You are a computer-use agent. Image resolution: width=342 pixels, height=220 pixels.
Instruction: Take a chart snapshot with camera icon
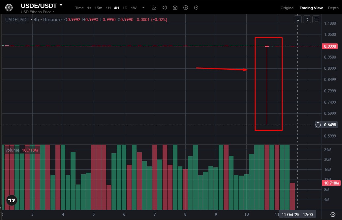175,8
